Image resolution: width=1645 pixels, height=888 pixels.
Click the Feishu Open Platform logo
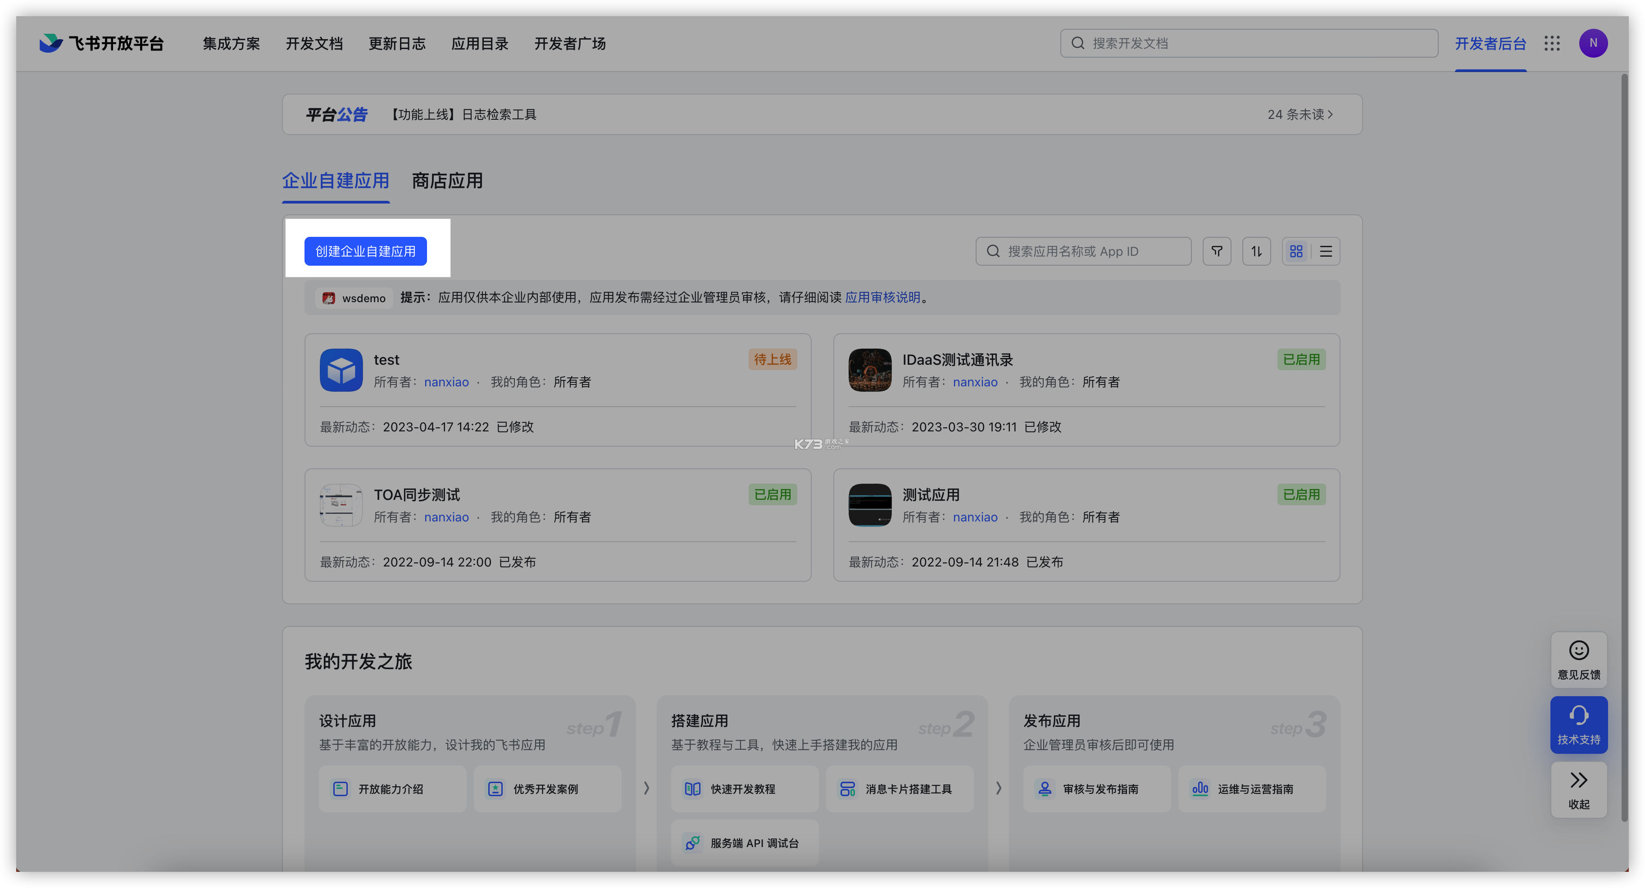pos(101,43)
